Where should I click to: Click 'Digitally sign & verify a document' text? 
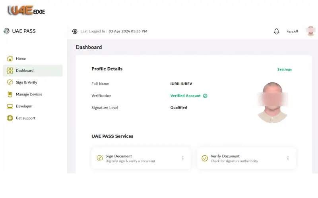tap(130, 161)
